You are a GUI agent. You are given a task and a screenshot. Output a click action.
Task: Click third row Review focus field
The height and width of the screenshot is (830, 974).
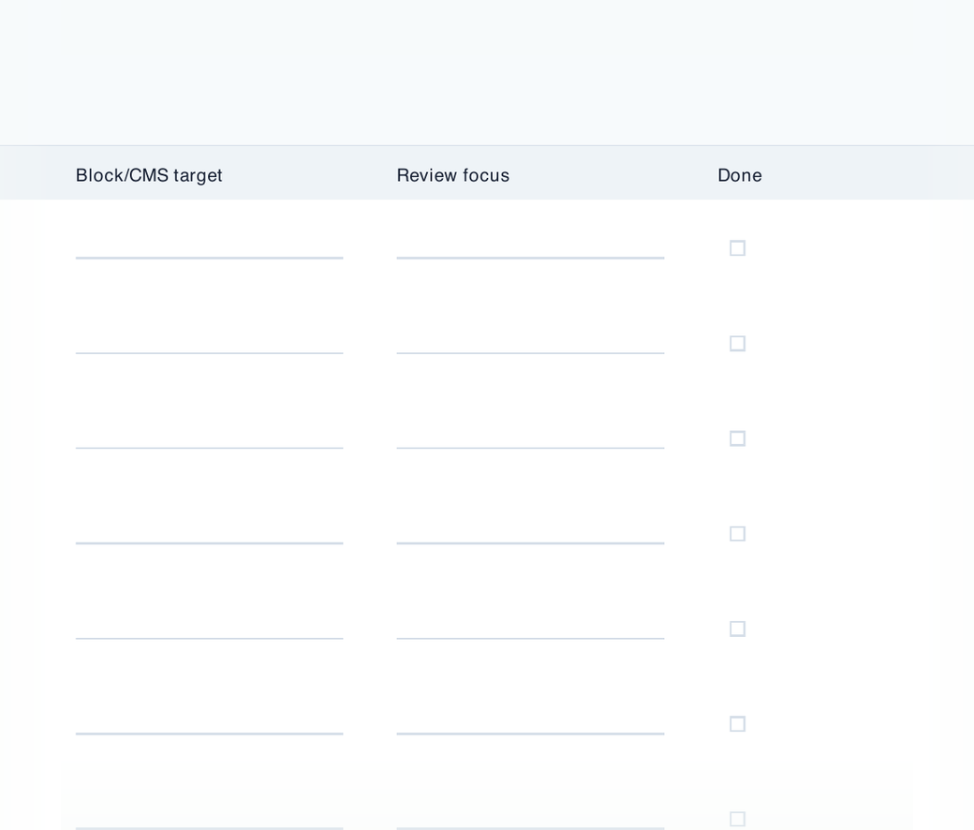click(530, 438)
